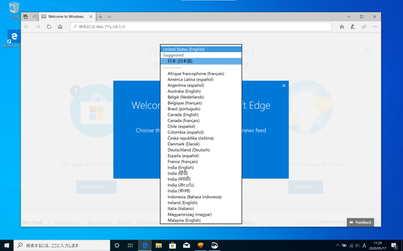Choose Belgique (français) from list
The image size is (403, 251).
click(201, 103)
